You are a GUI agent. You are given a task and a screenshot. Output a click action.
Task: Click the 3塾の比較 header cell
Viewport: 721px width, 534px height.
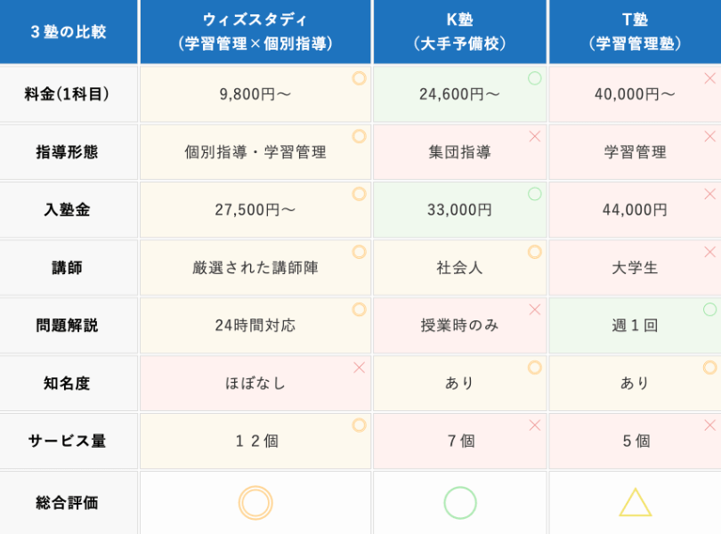69,32
